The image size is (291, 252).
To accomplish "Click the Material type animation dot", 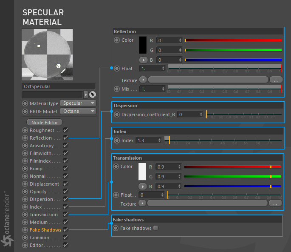I will click(x=25, y=103).
